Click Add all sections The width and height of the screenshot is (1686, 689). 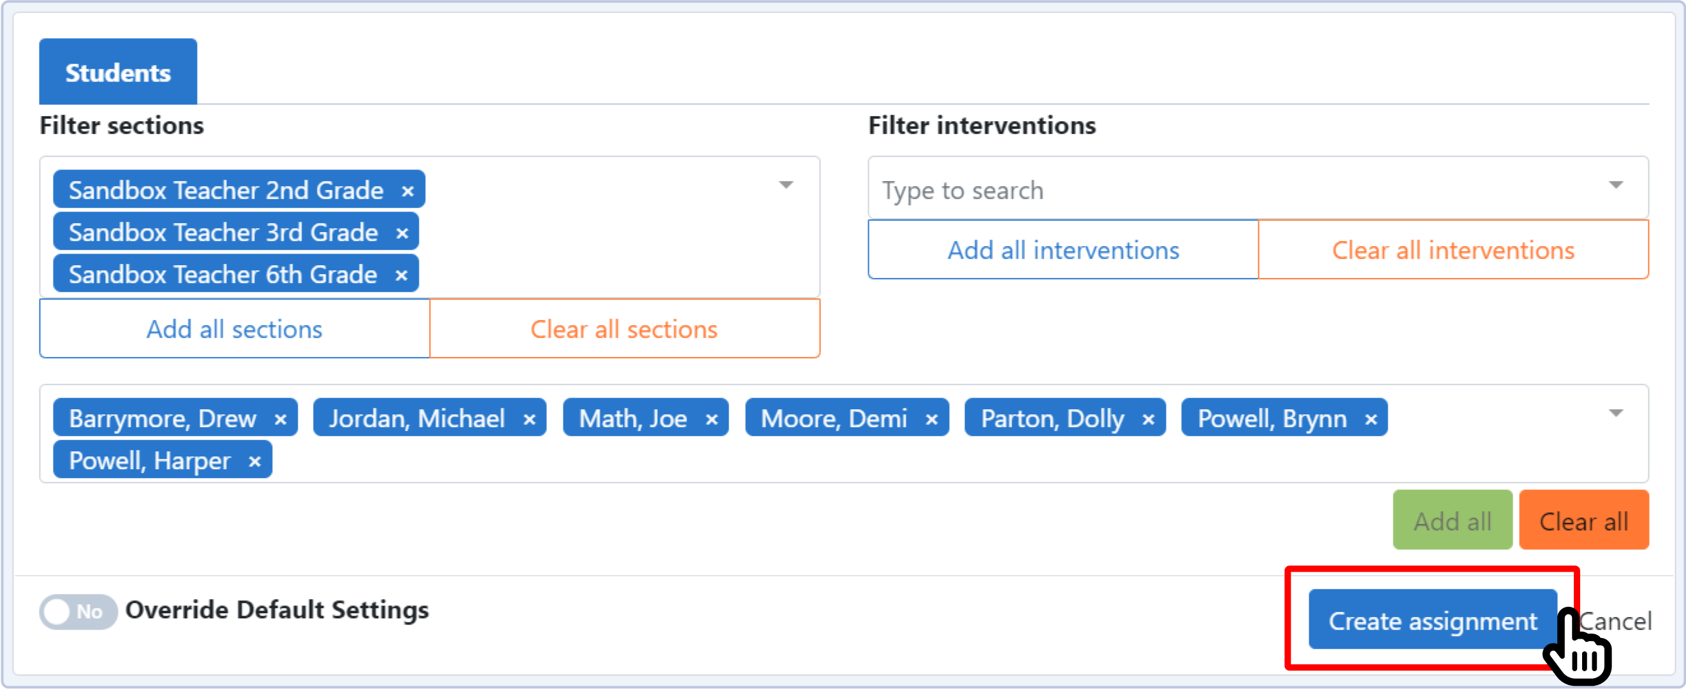235,328
